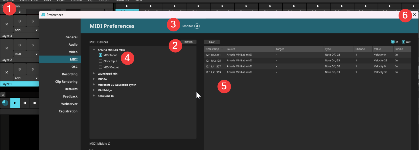Screen dimensions: 419x150
Task: Toggle the Out filter in MIDI monitor
Action: [x=403, y=42]
